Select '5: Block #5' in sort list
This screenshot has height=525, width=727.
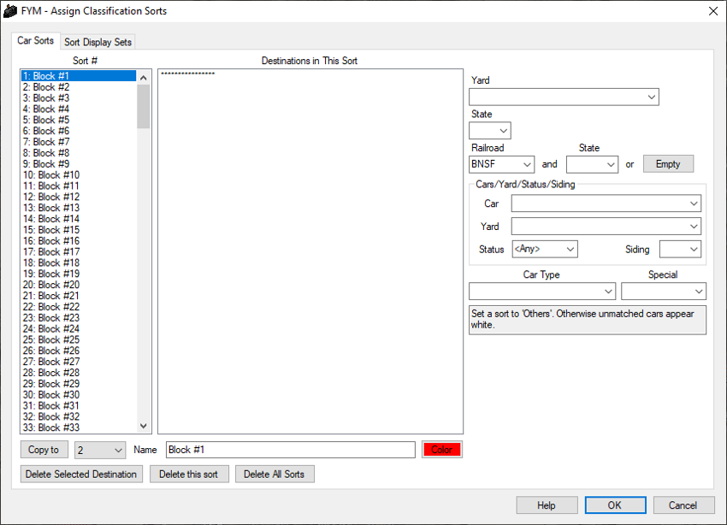pyautogui.click(x=79, y=120)
